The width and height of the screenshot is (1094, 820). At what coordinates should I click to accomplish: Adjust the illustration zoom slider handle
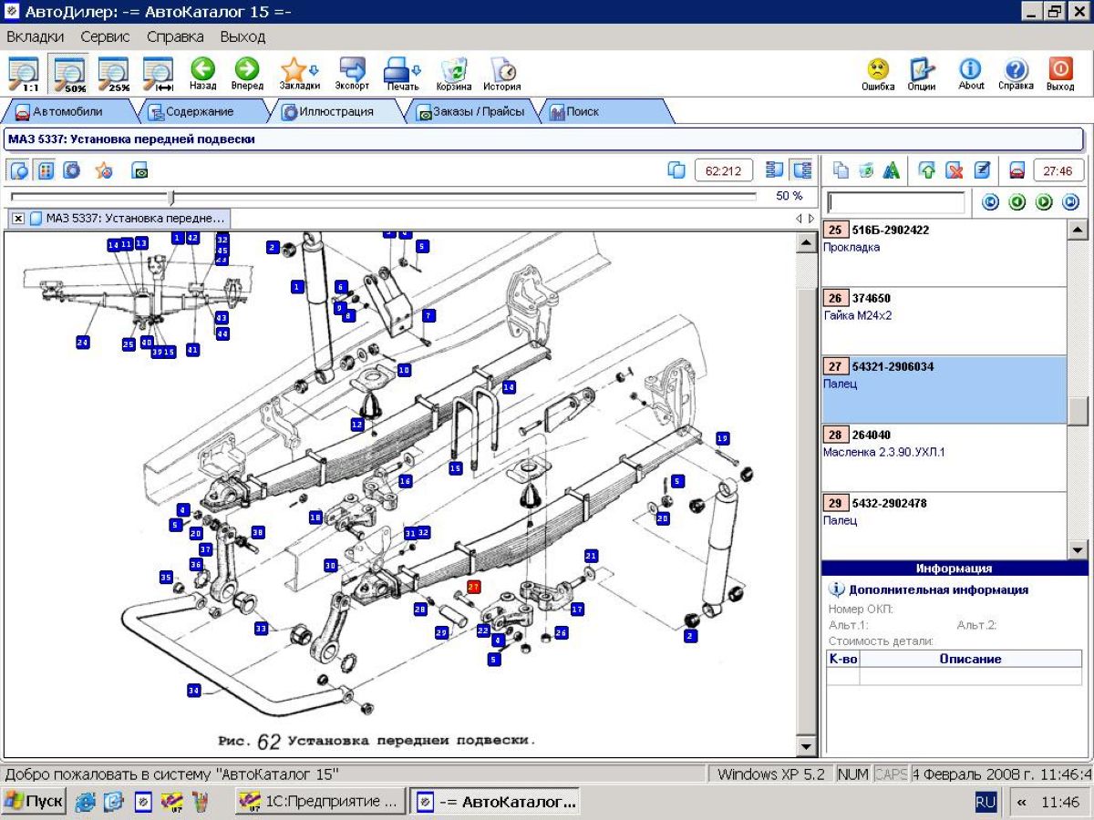(170, 197)
